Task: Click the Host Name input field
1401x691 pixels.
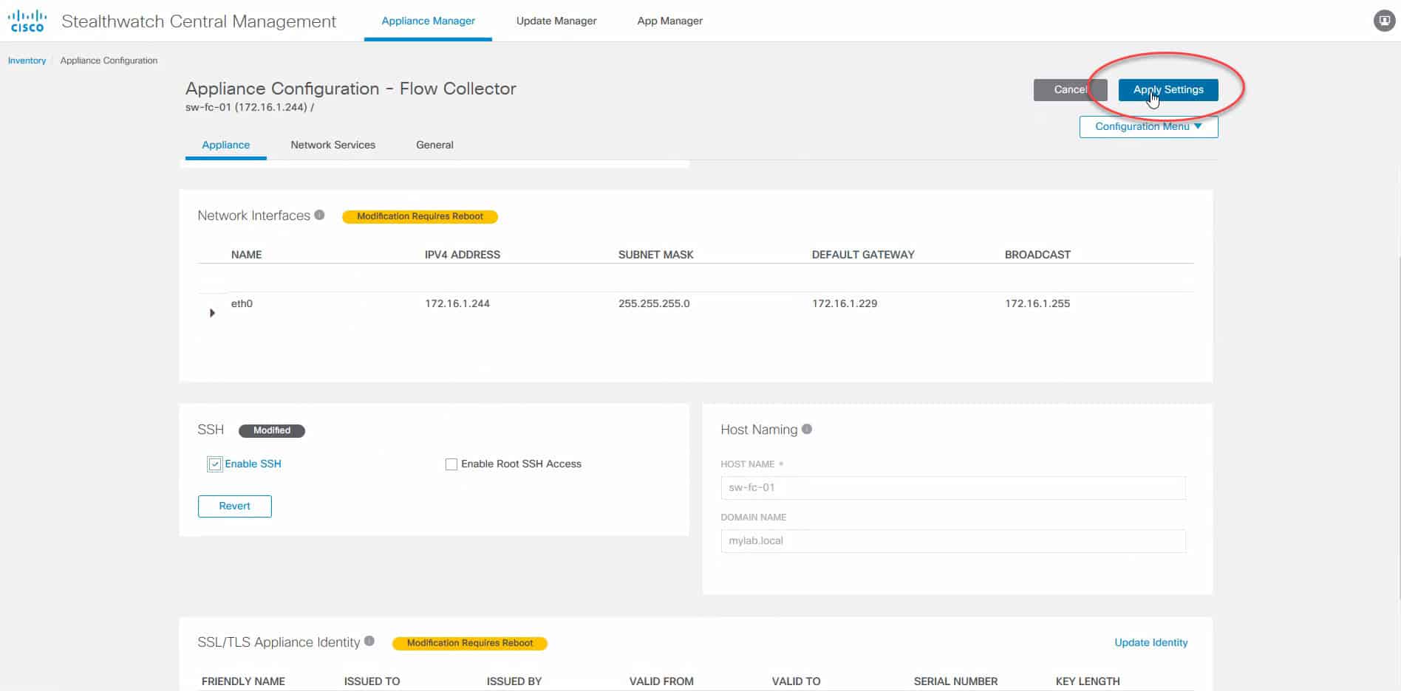Action: (x=953, y=487)
